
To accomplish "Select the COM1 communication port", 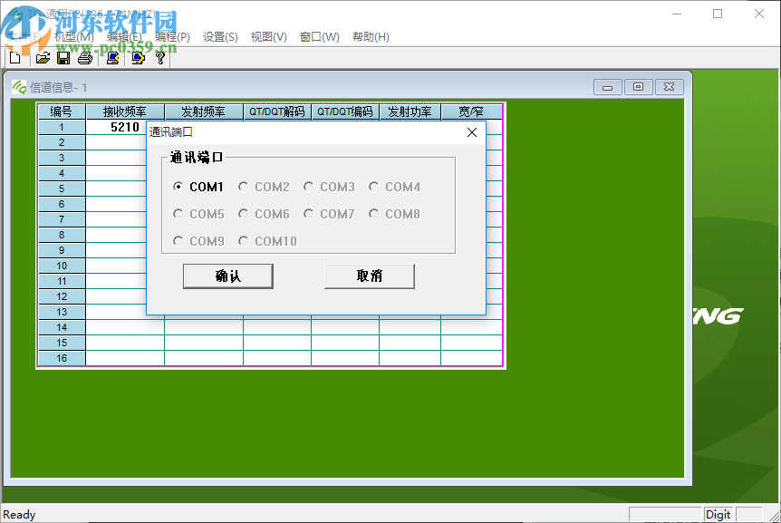I will pyautogui.click(x=178, y=187).
